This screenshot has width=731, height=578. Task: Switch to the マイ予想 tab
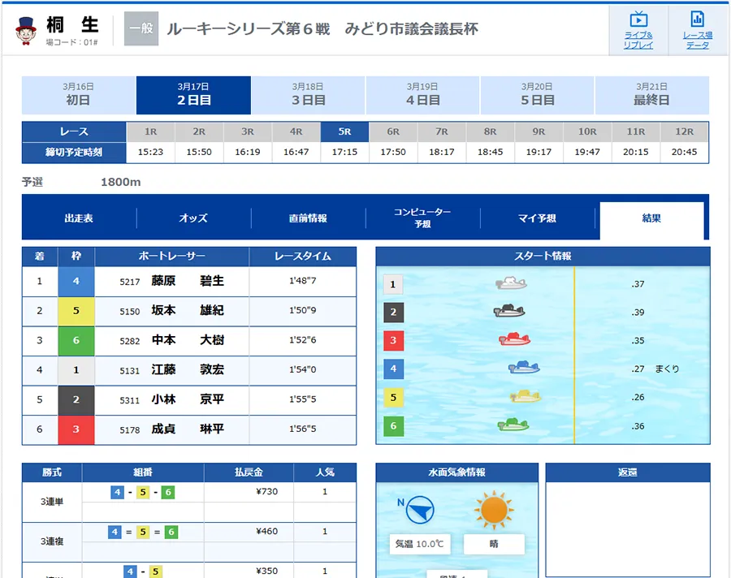537,218
